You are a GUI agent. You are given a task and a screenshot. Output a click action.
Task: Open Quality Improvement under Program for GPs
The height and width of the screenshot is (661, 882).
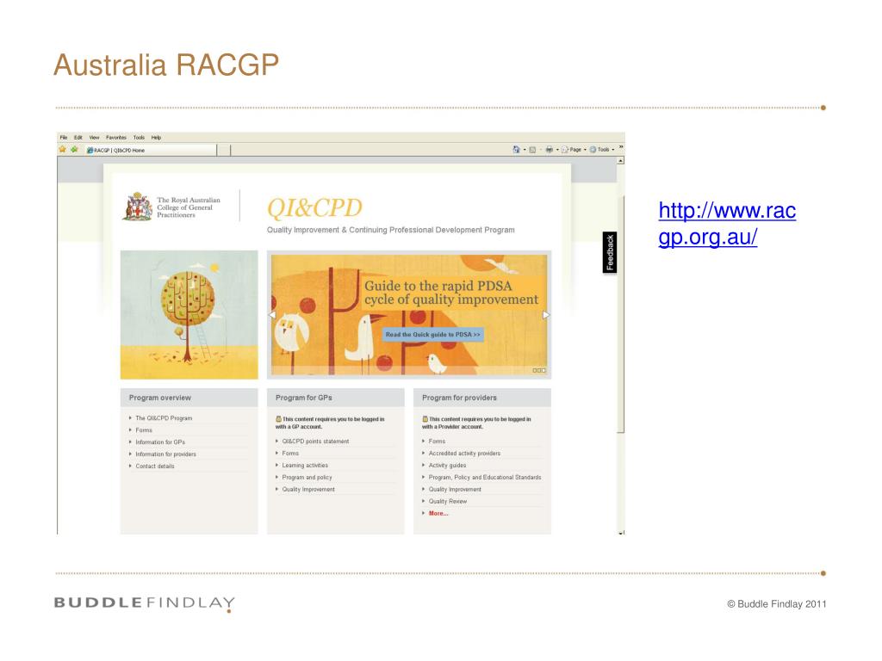pos(308,490)
